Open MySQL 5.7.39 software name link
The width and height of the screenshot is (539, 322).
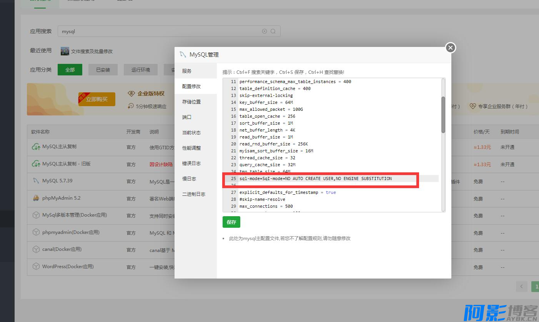57,181
